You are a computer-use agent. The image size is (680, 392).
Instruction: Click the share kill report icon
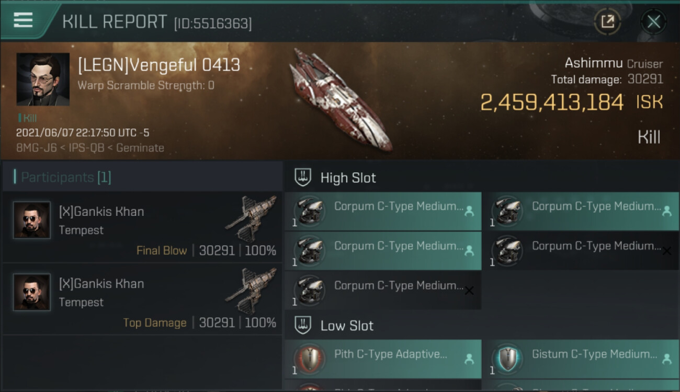[607, 21]
